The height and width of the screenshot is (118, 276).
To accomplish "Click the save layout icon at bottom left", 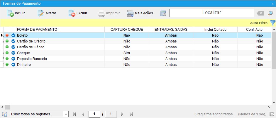I will 5,114.
